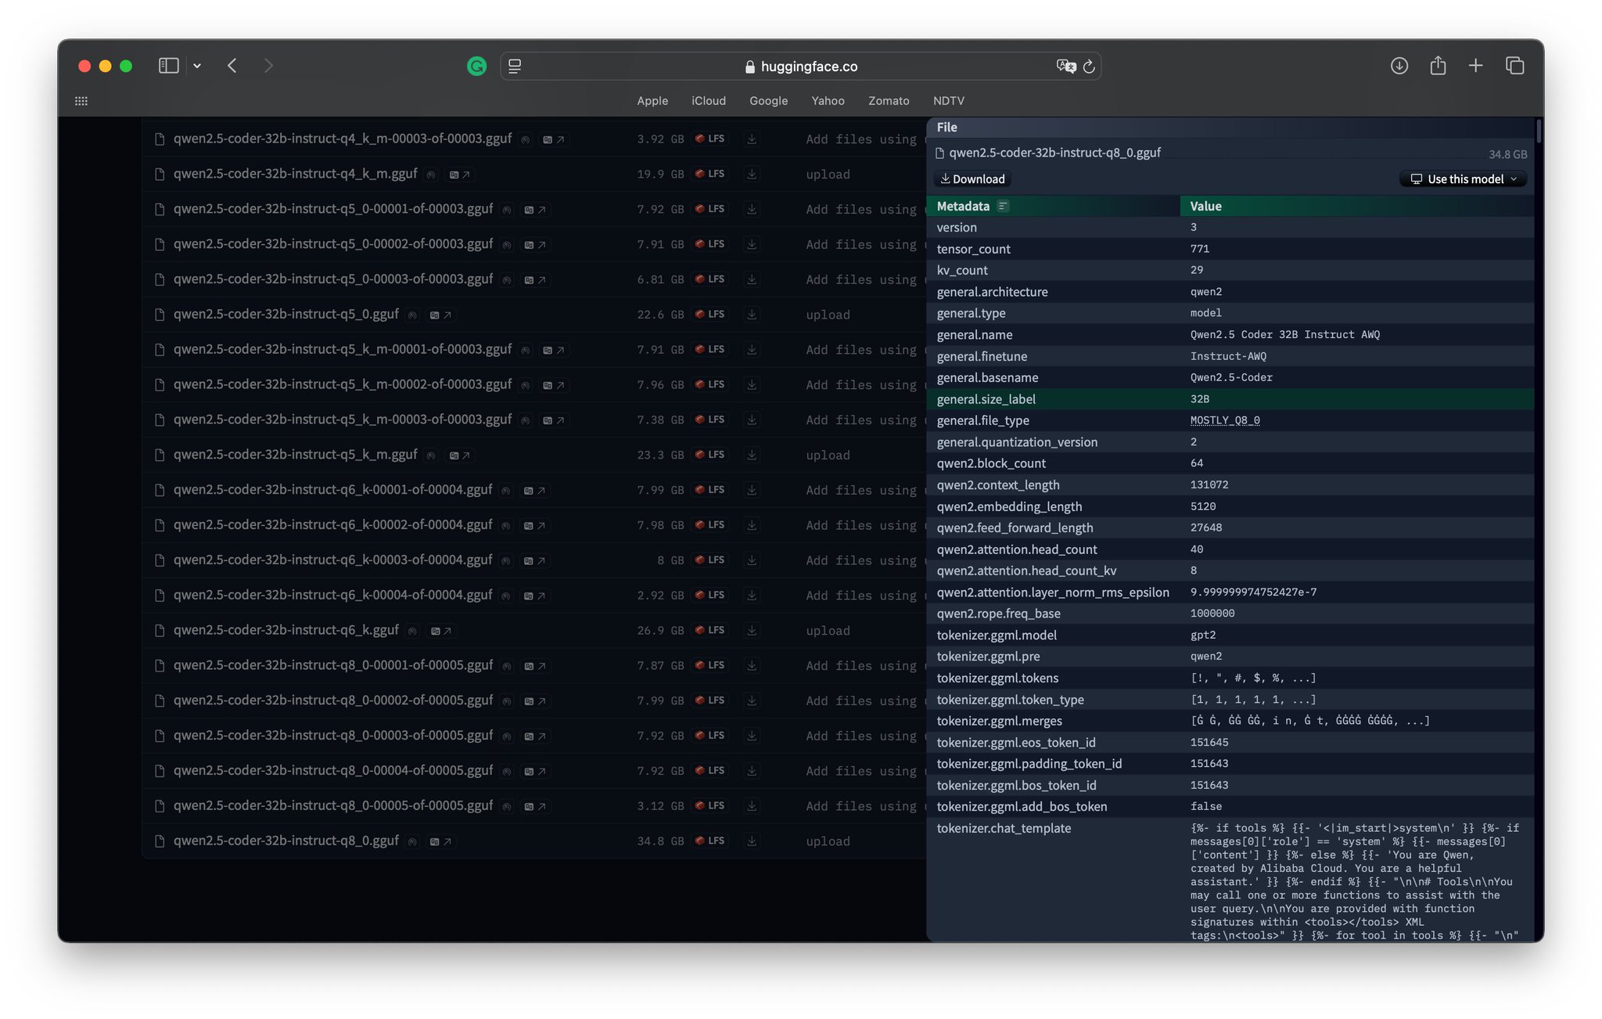
Task: Click general.name value Qwen2.5 Coder 32B Instruct AWQ
Action: tap(1284, 335)
